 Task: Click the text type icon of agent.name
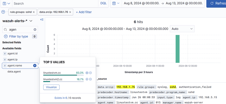point(5,66)
